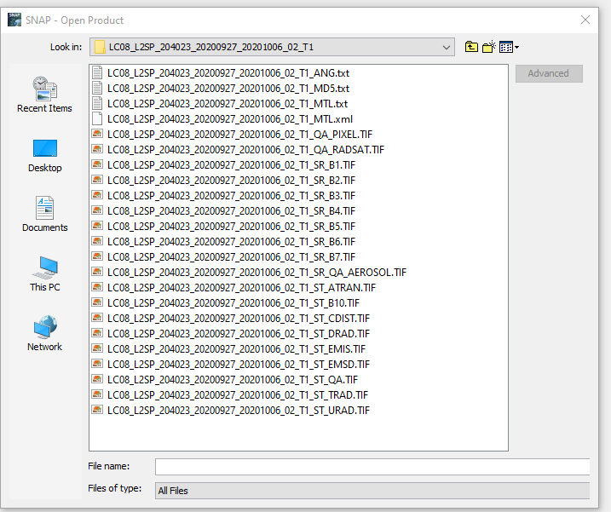Select the ST_CDIST.TIF file
The width and height of the screenshot is (611, 512).
[239, 319]
